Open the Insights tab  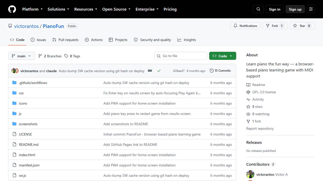pos(187,40)
